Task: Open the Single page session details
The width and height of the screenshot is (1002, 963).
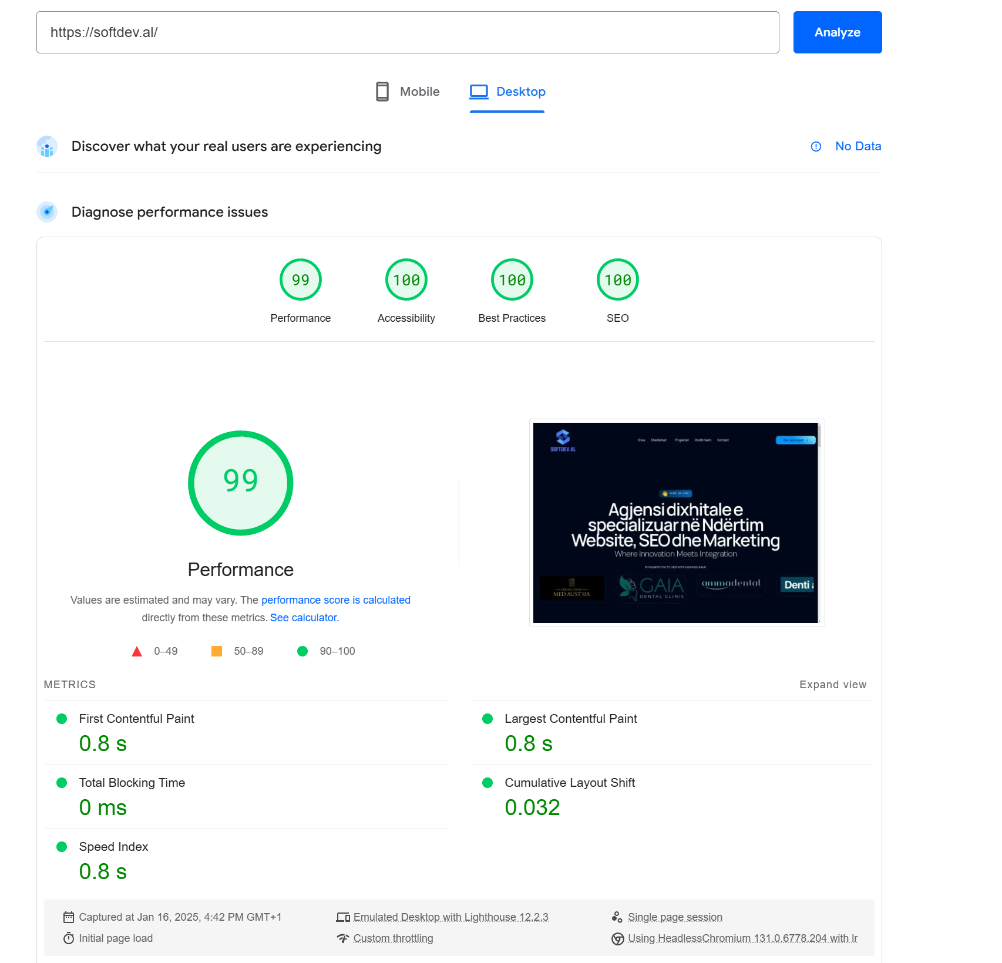Action: tap(675, 917)
